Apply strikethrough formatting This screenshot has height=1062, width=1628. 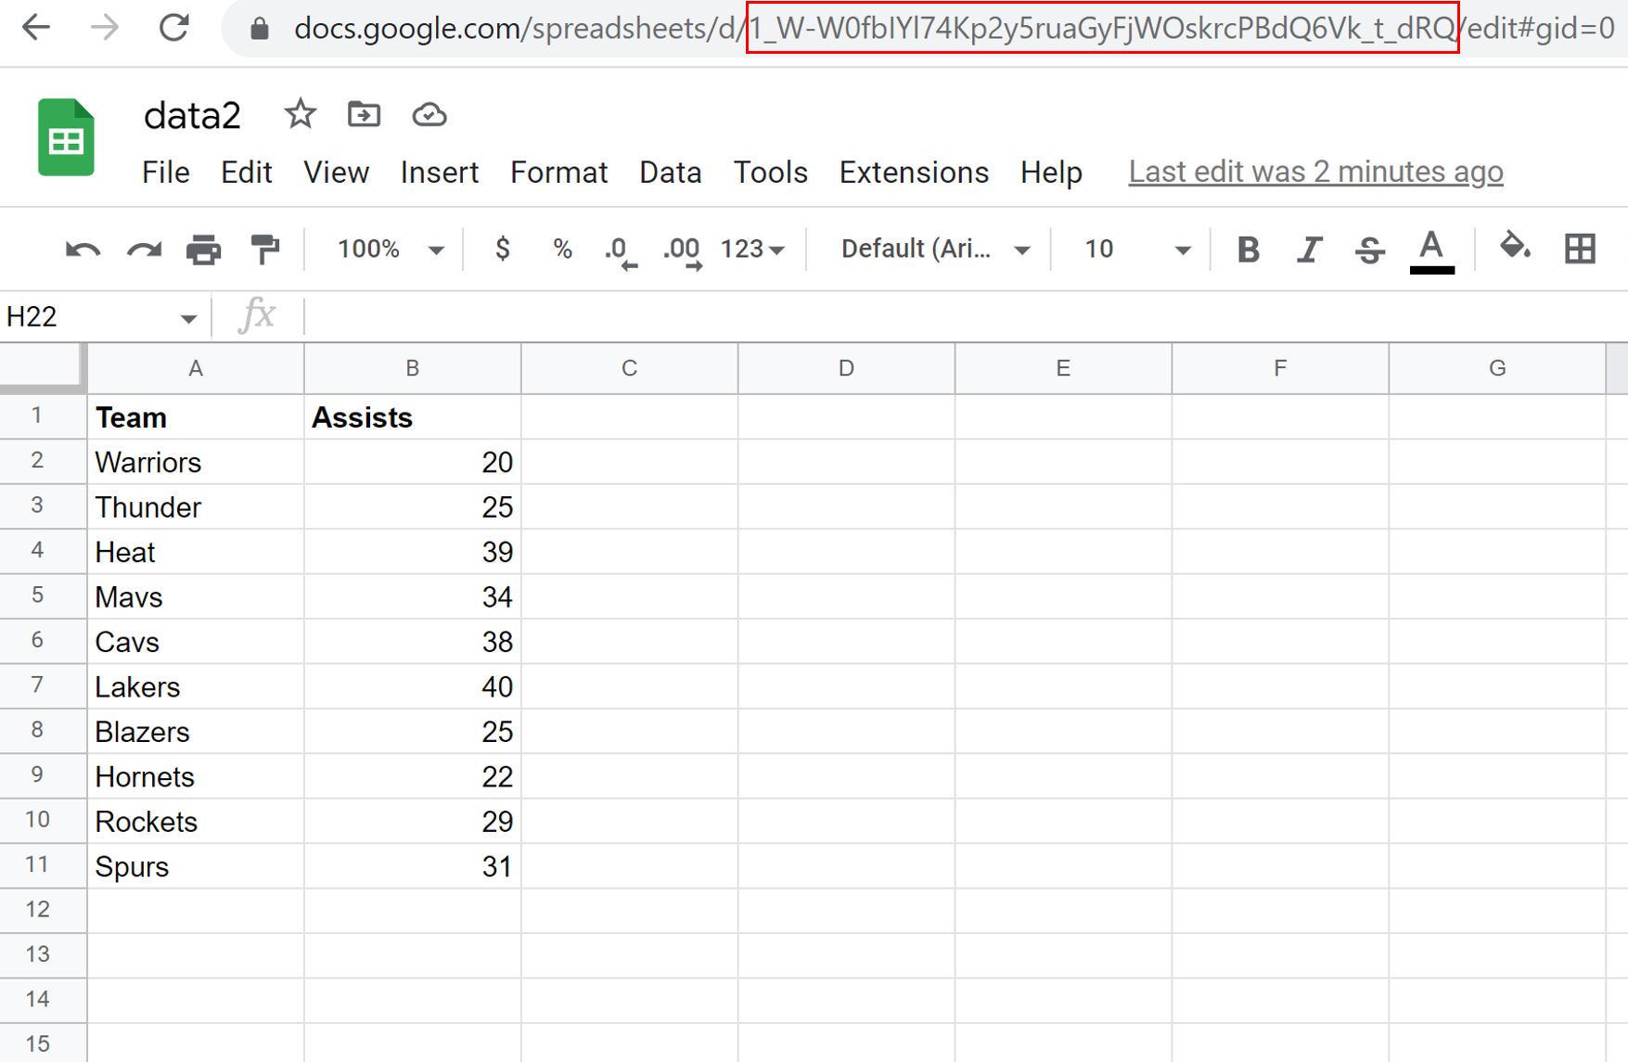1370,249
